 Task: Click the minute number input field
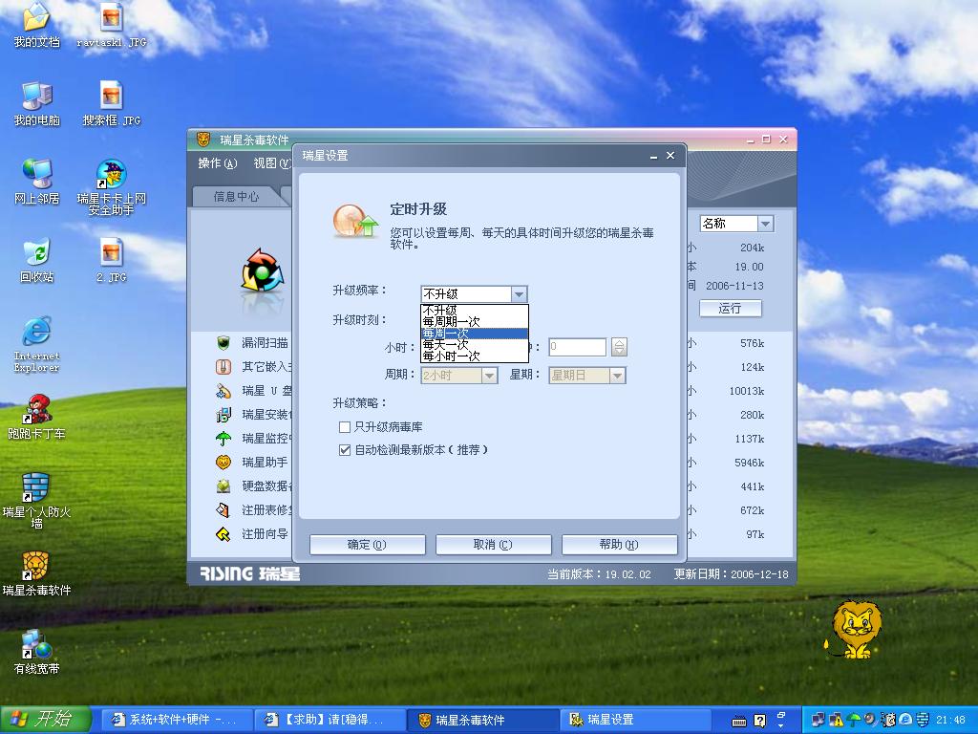(x=577, y=347)
